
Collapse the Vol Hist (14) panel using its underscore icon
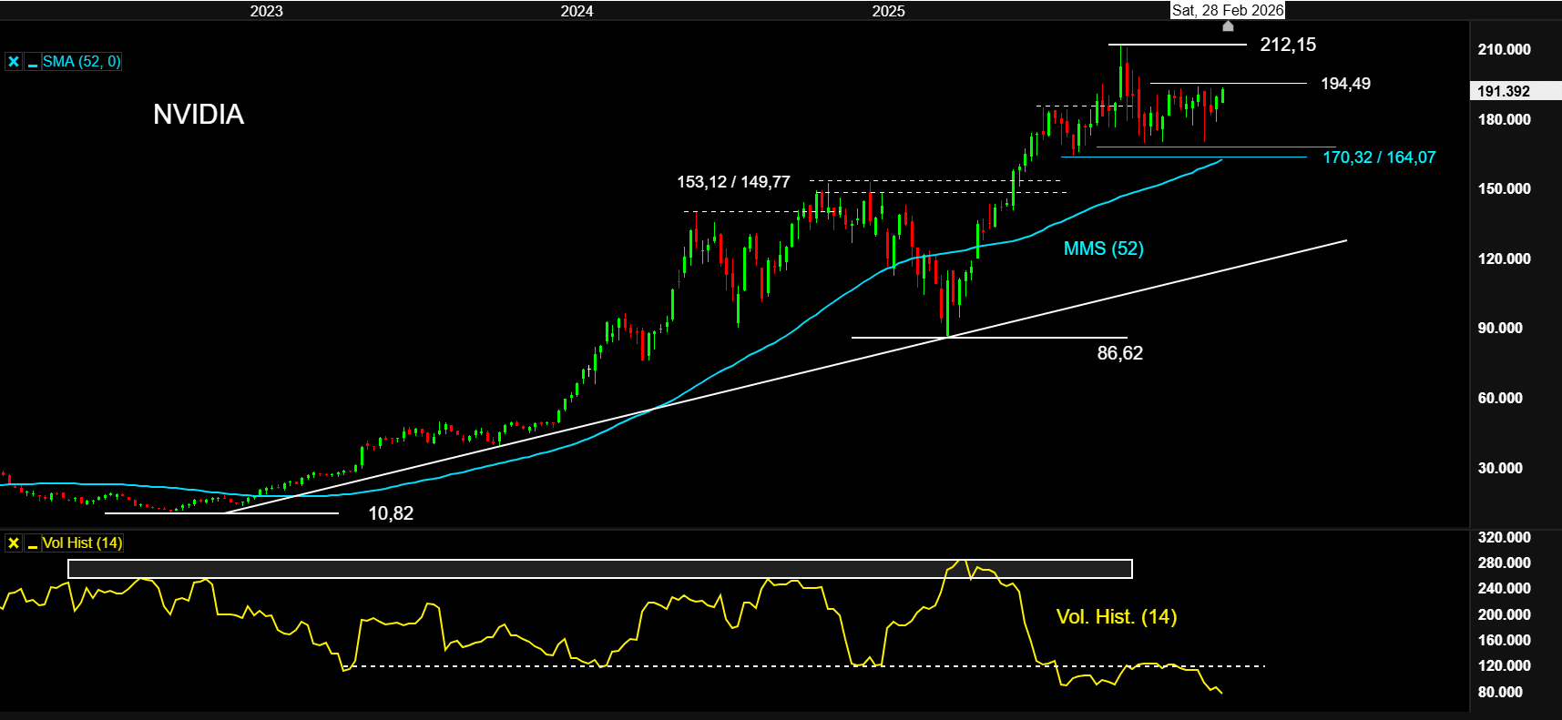click(x=32, y=543)
